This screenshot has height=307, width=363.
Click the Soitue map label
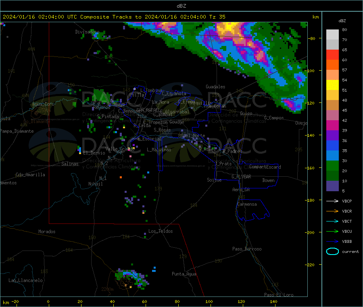[x=214, y=180]
